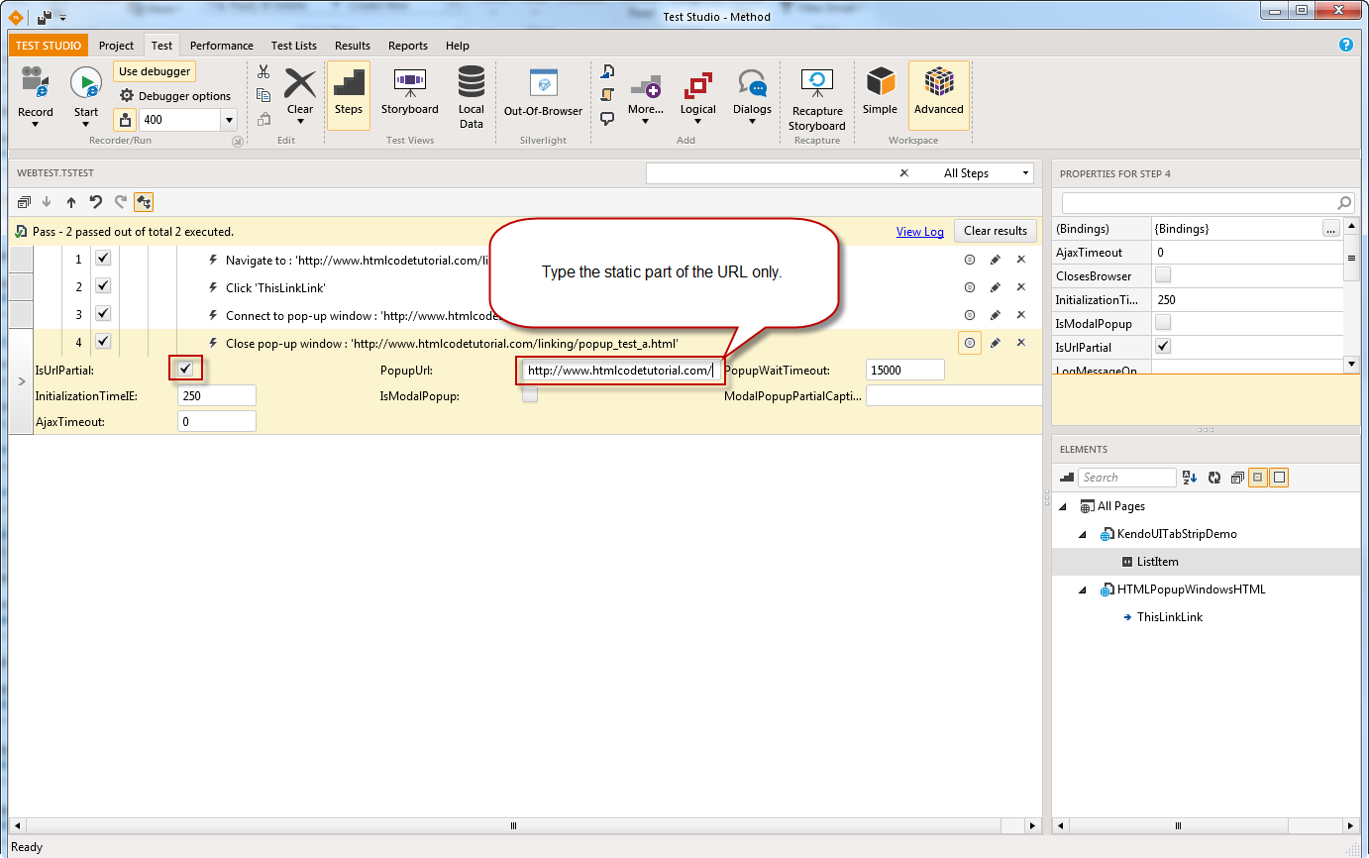The height and width of the screenshot is (858, 1369).
Task: Open the 400 speed dropdown arrow
Action: pos(230,120)
